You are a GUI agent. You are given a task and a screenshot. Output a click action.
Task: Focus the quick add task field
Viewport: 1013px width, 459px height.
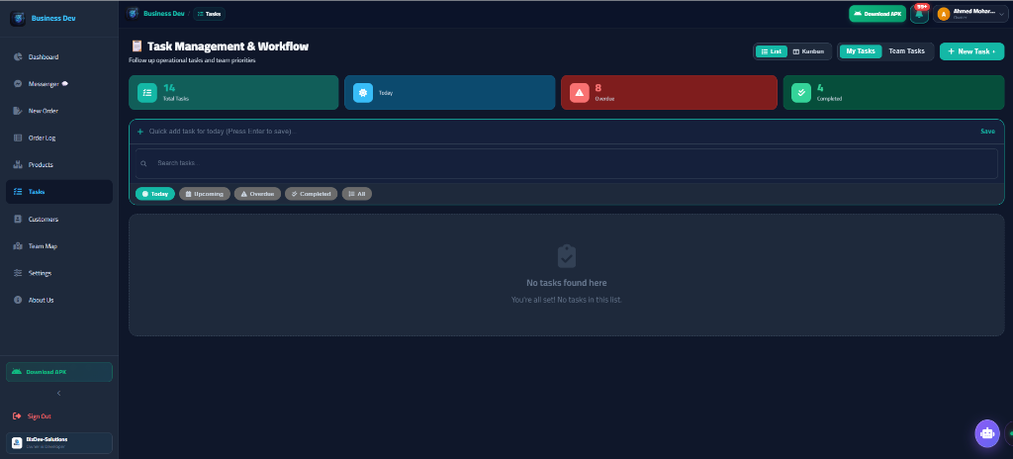tap(562, 132)
